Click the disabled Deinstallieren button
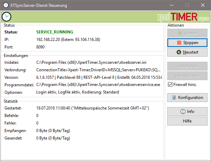 pyautogui.click(x=187, y=76)
